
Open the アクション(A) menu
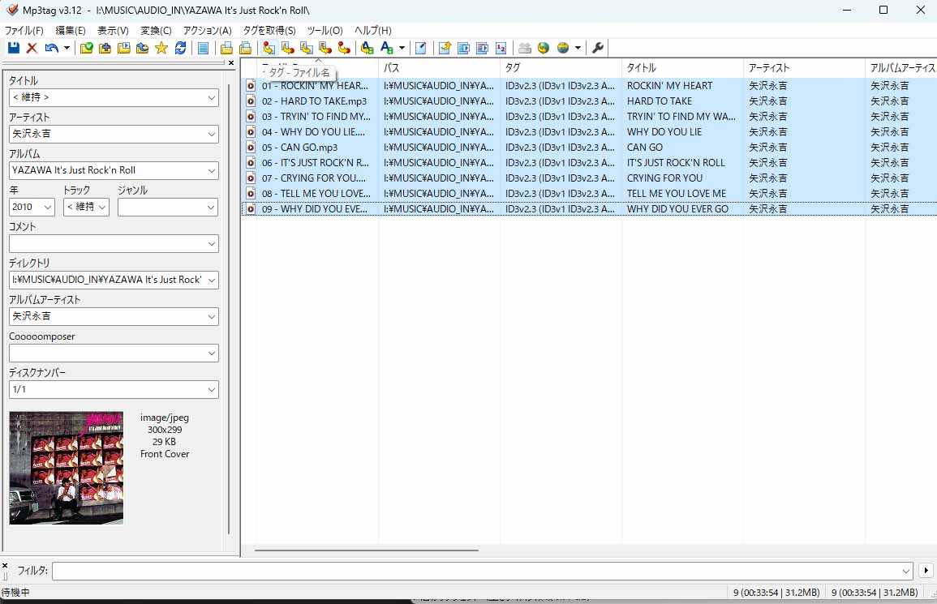tap(206, 30)
